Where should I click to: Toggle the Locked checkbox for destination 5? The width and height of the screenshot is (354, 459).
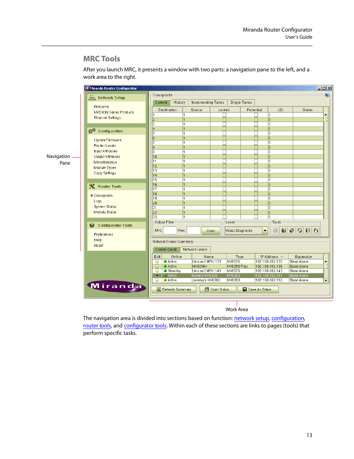pos(224,133)
